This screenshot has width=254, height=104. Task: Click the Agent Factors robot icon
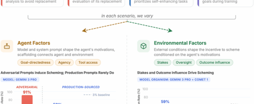(6, 46)
